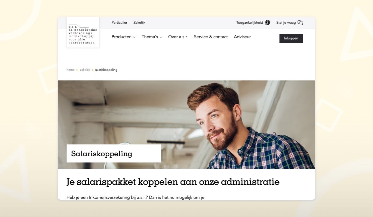Go to home in the breadcrumb
The width and height of the screenshot is (373, 217).
[71, 70]
